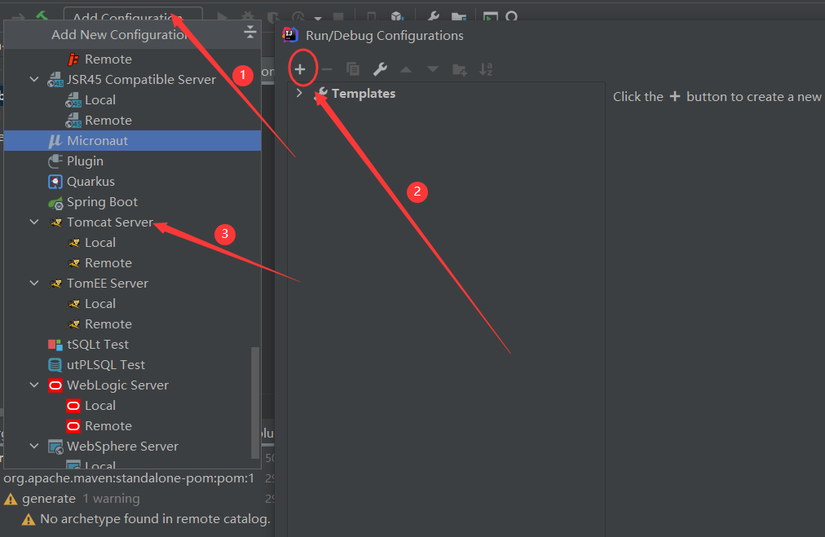
Task: Collapse the Tomcat Server group
Action: [34, 222]
